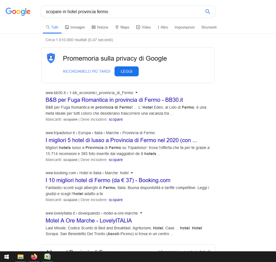Switch to the Video tab
Screen dimensions: 276x262
coord(143,27)
